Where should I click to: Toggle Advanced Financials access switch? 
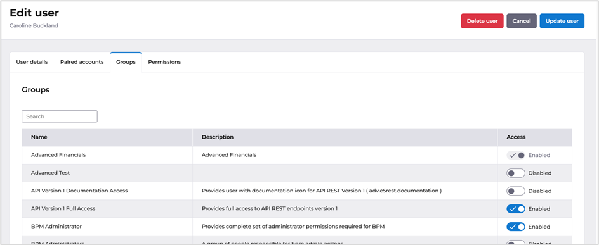(x=516, y=156)
